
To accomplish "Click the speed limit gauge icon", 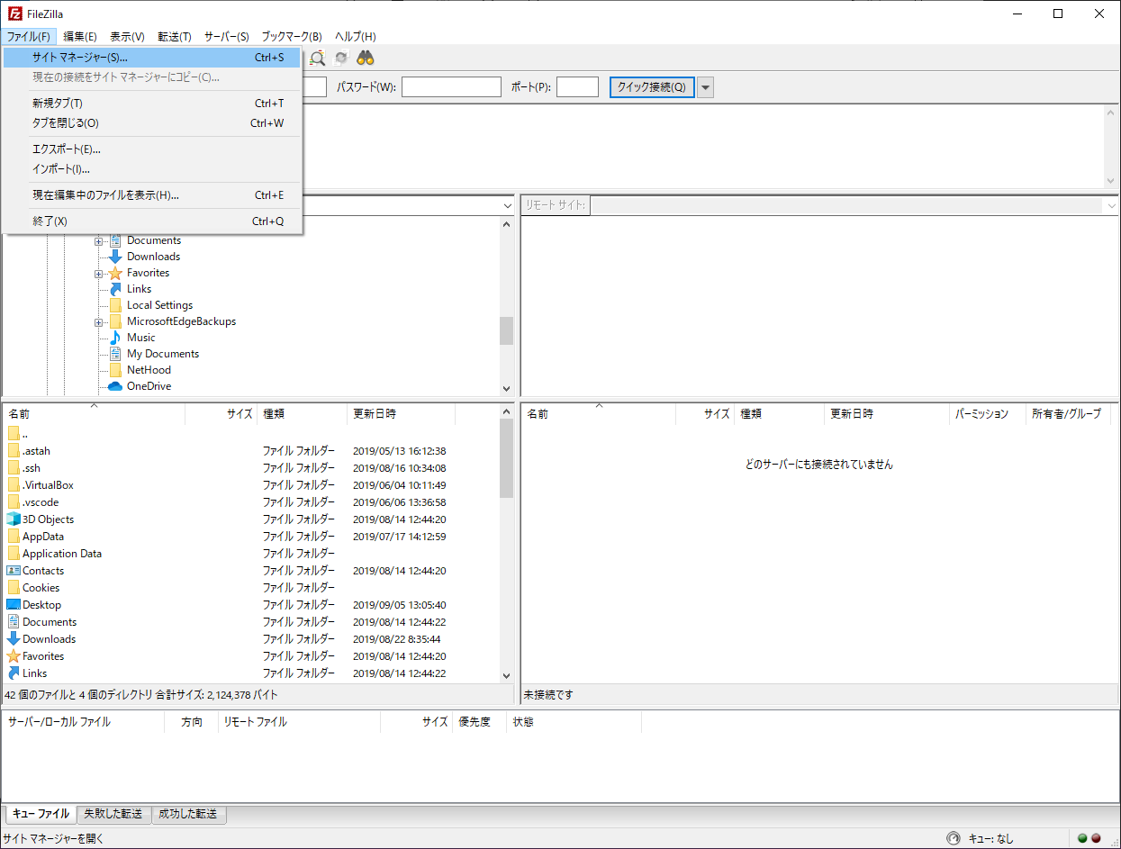I will pos(954,838).
